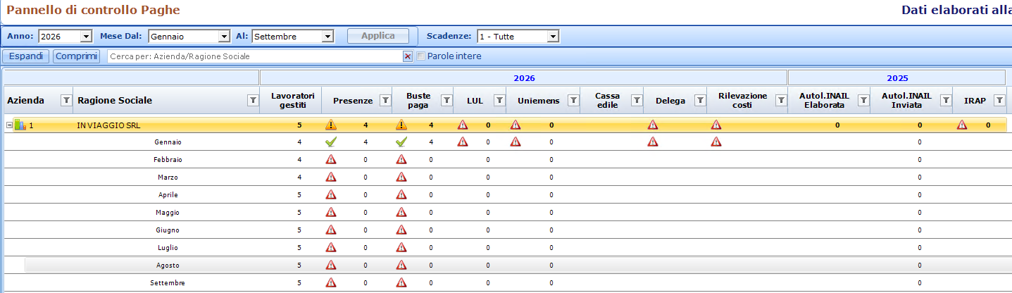Select the Aprile month row label
This screenshot has height=293, width=1012.
click(168, 194)
